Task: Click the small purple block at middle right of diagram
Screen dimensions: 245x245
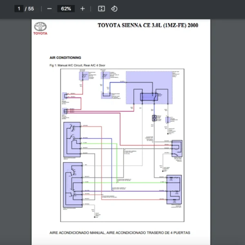Action: 177,148
